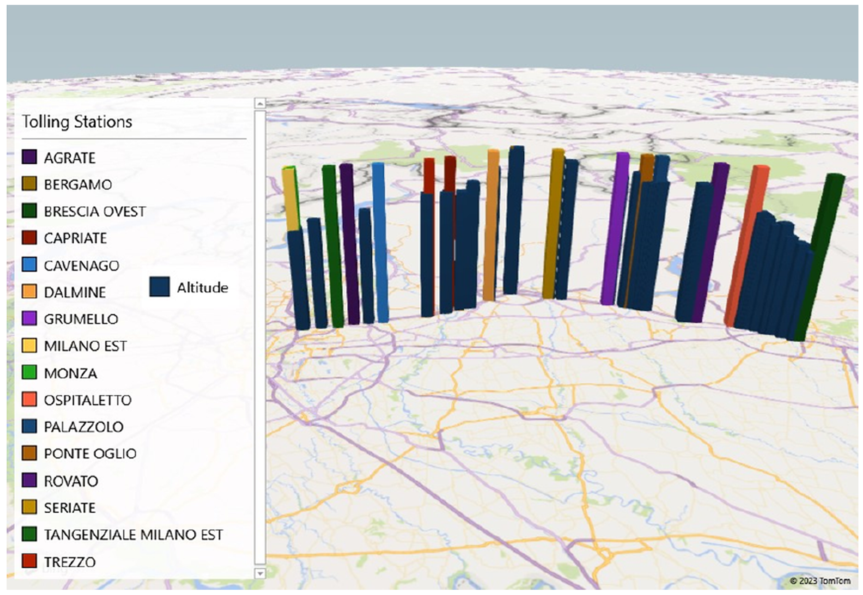Click the CAPRIATE dark red swatch
This screenshot has width=863, height=595.
(x=29, y=238)
